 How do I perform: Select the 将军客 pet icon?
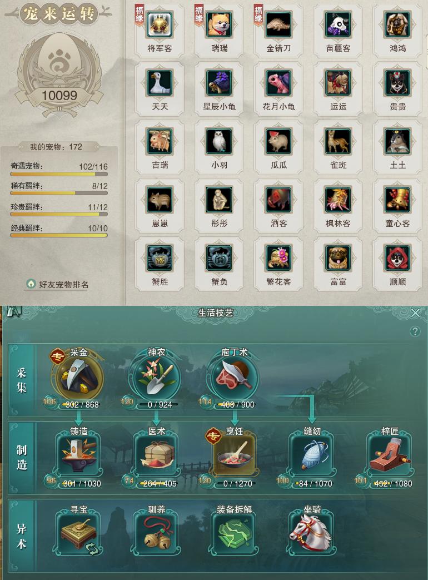pos(160,24)
